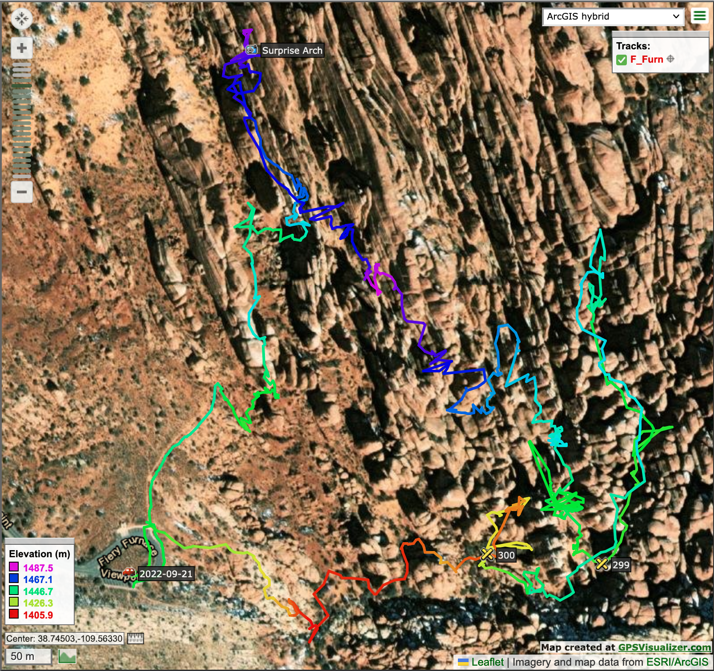Open the Leaflet attribution link
Image resolution: width=714 pixels, height=671 pixels.
(x=487, y=662)
